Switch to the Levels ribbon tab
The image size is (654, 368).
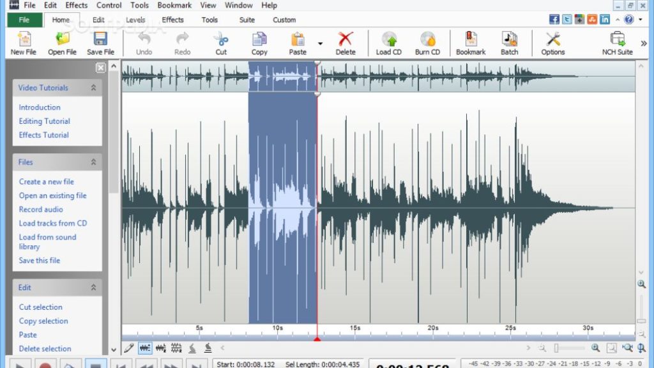[x=135, y=20]
